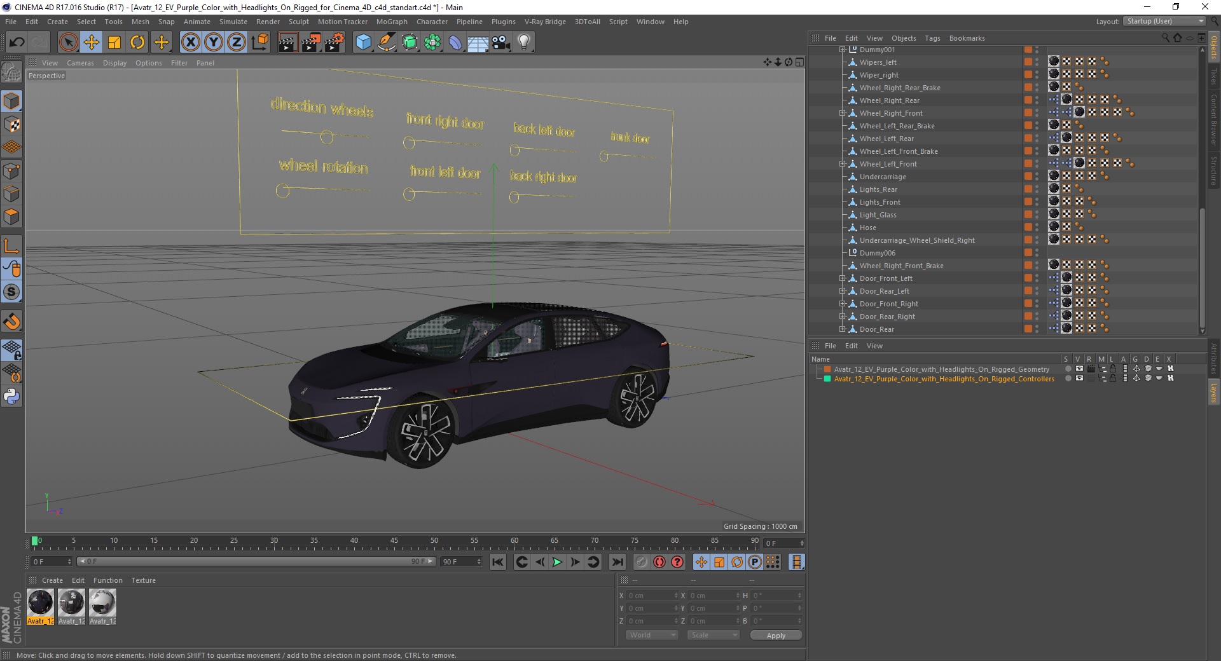The image size is (1221, 661).
Task: Open viewport Cameras menu
Action: (80, 63)
